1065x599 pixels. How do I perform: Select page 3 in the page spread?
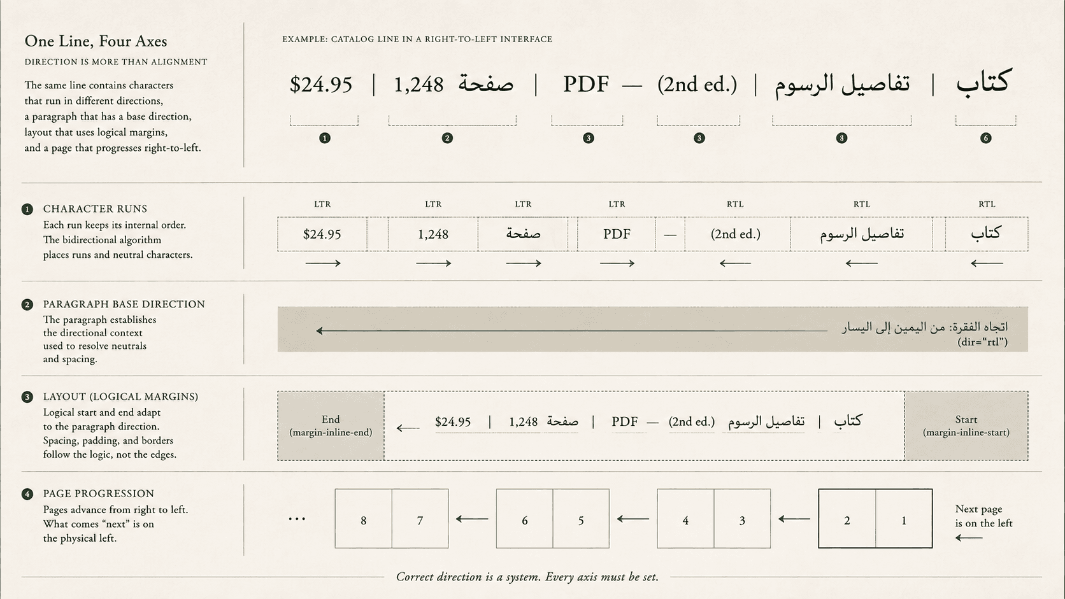coord(742,519)
